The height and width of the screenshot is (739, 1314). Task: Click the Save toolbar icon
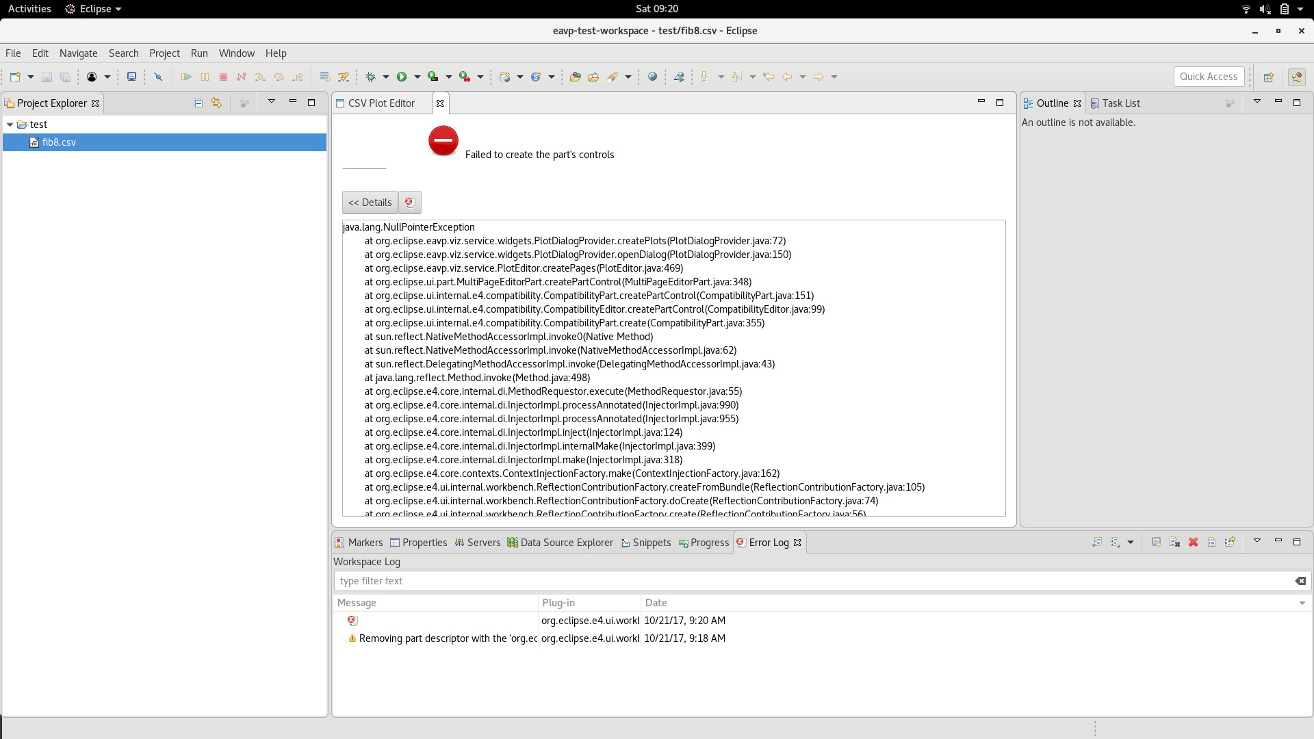(x=47, y=77)
